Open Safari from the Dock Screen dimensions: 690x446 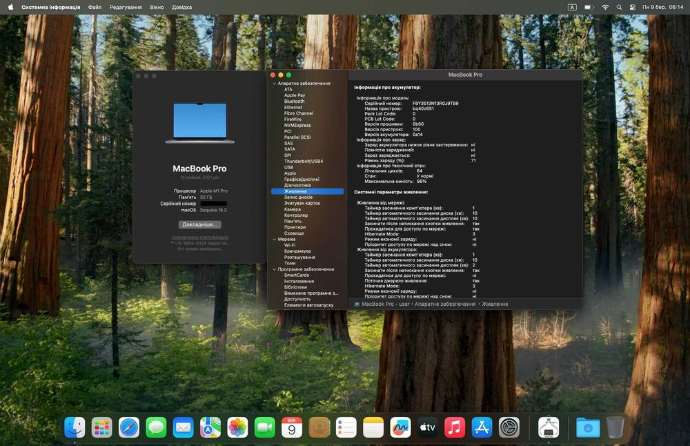pyautogui.click(x=129, y=427)
